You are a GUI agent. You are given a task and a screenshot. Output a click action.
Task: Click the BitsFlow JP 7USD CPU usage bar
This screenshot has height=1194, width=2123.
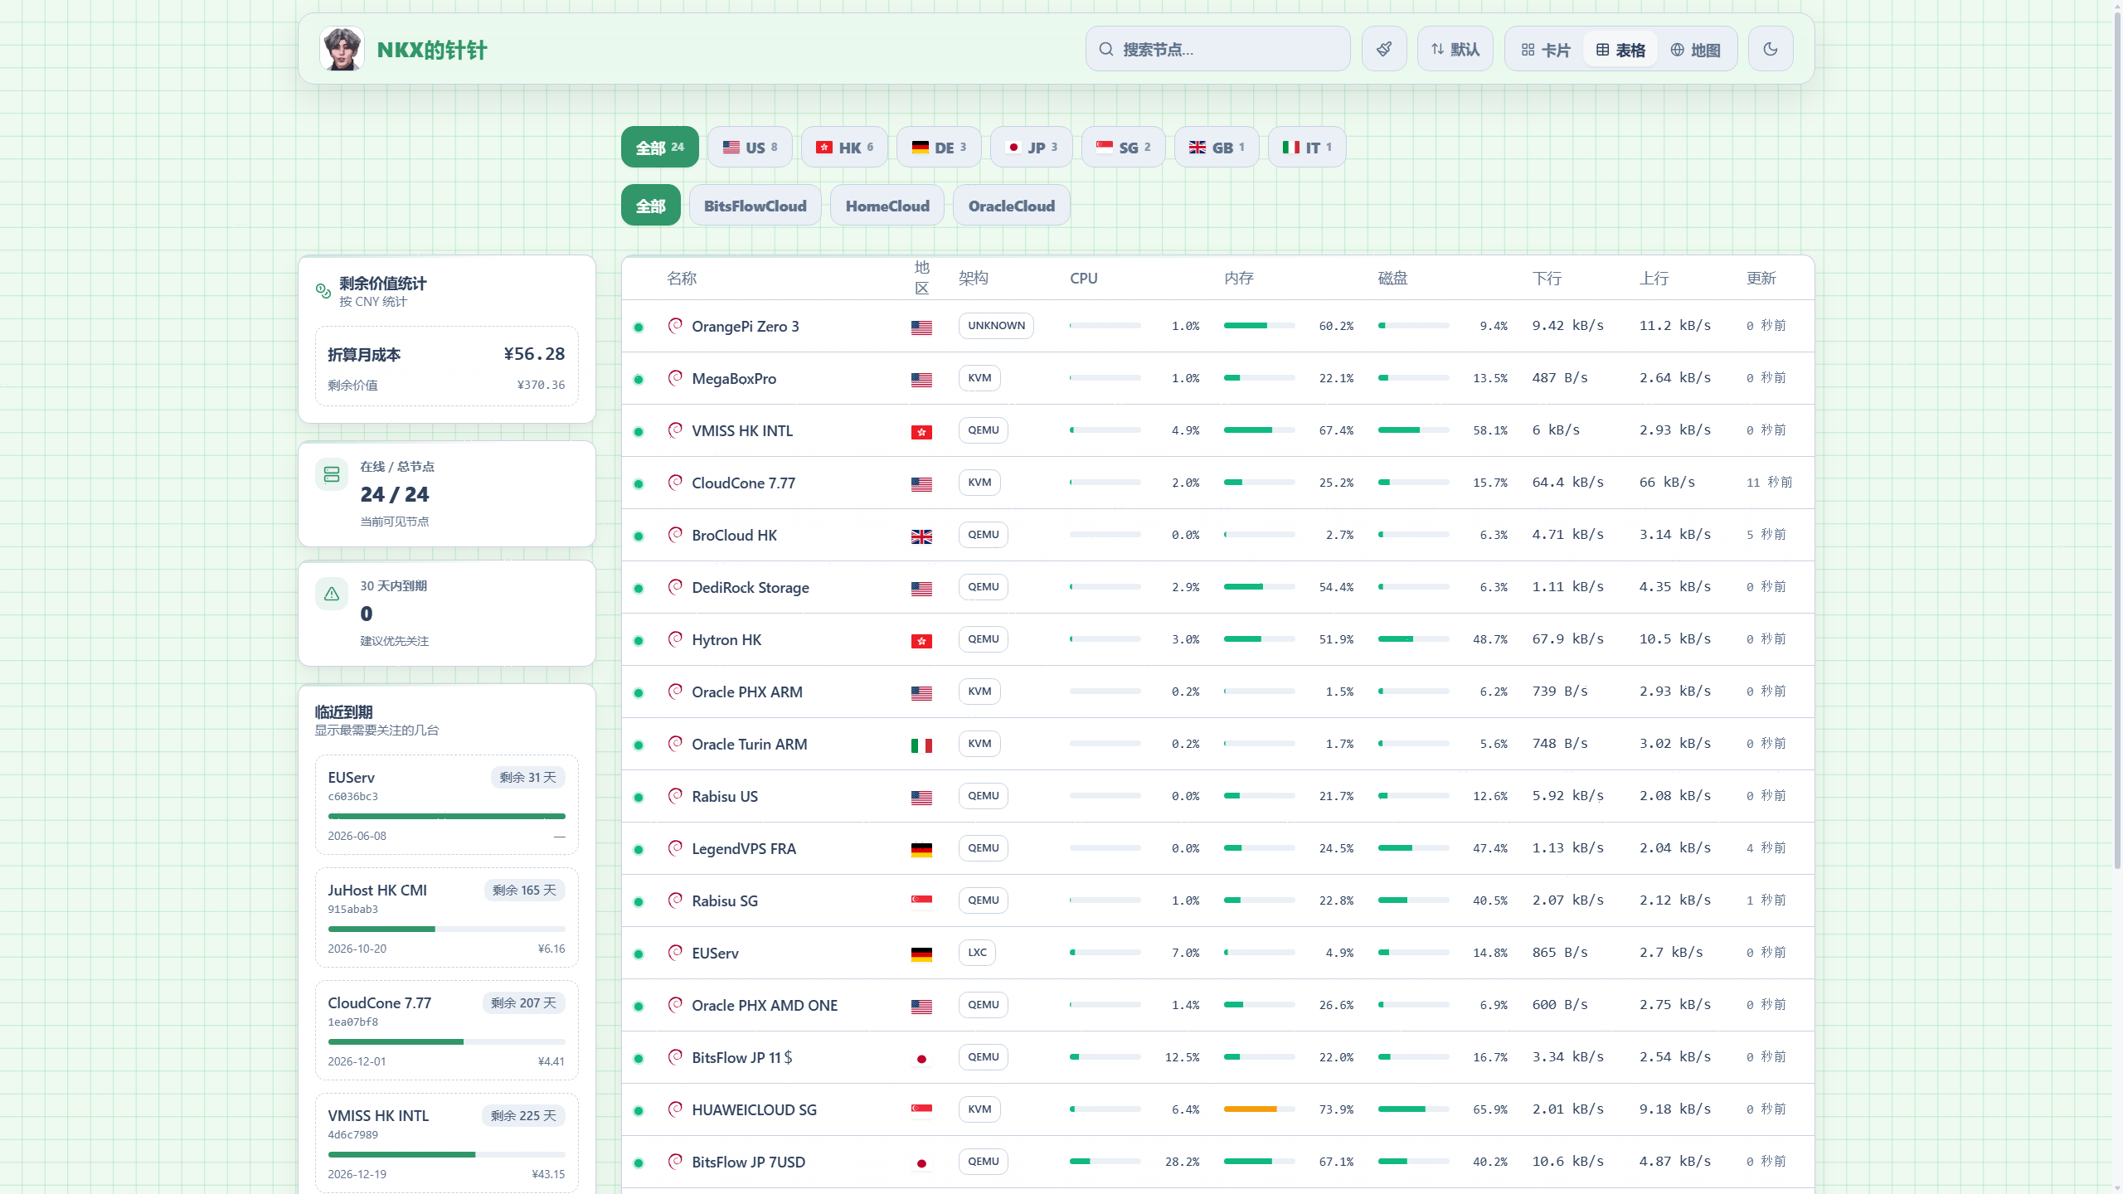[x=1105, y=1161]
